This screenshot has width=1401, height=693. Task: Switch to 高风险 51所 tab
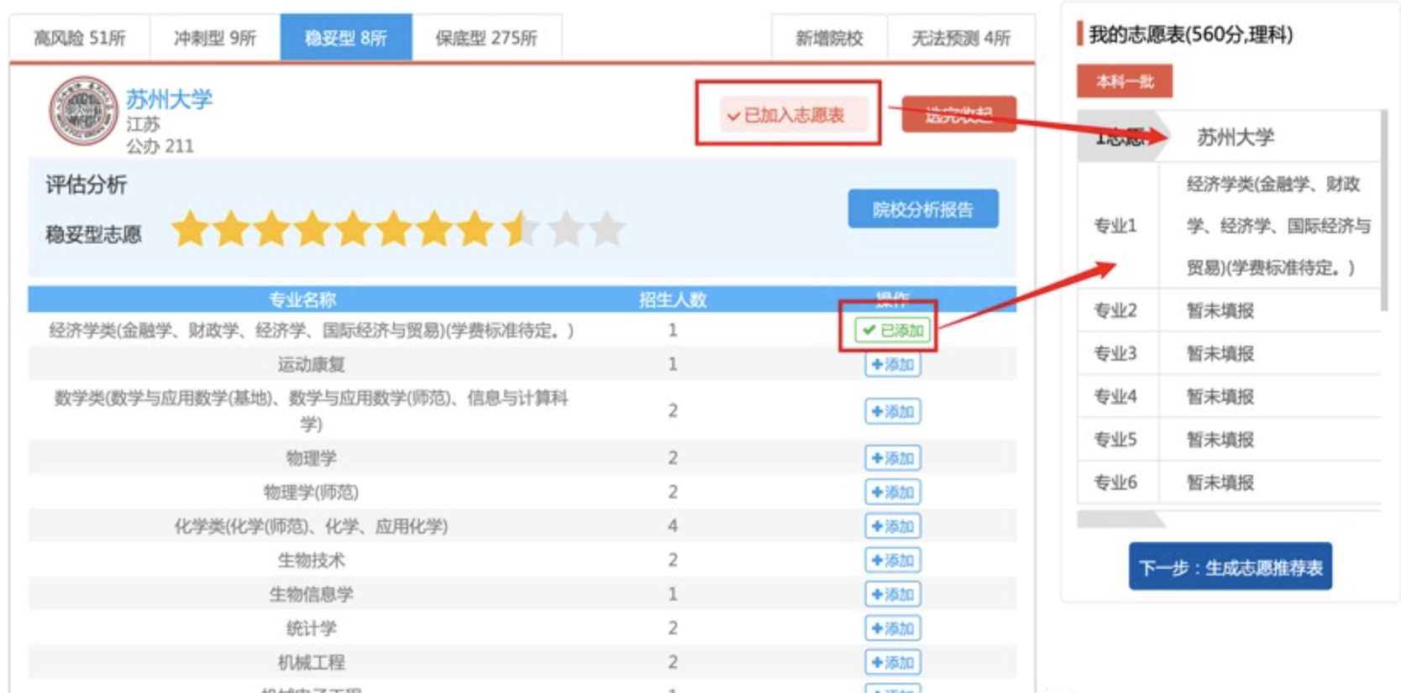(x=79, y=38)
